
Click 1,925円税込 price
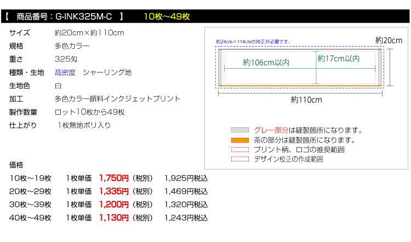[186, 178]
